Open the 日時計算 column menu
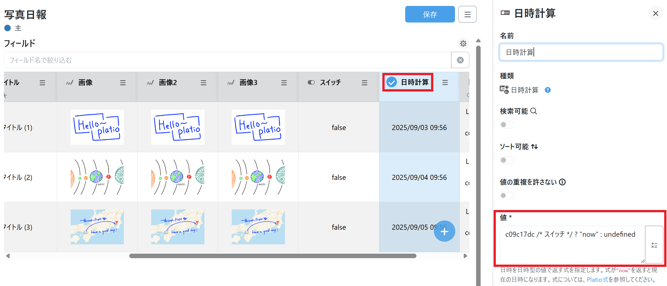 [445, 82]
